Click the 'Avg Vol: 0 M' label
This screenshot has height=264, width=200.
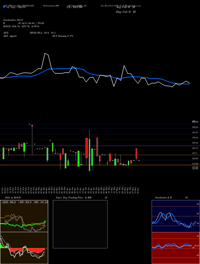126,7
